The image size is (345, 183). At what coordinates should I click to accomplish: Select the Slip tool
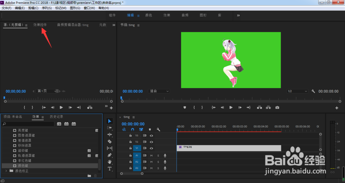110,148
